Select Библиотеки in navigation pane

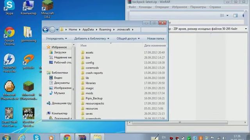click(57, 73)
